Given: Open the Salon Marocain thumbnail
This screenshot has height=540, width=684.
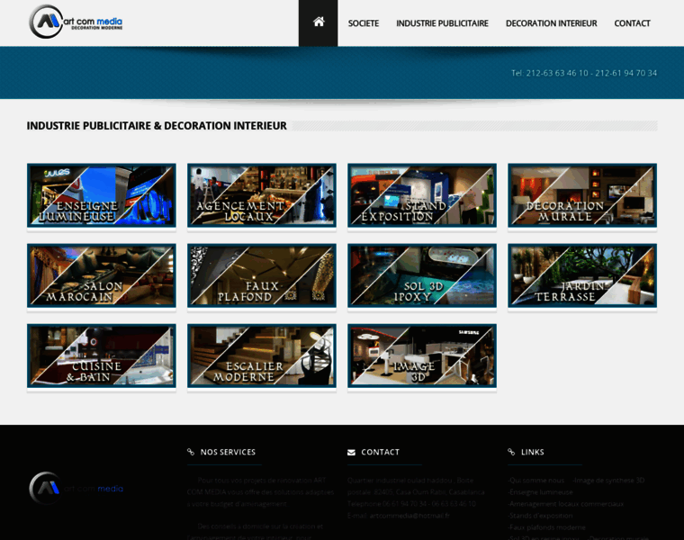Looking at the screenshot, I should pyautogui.click(x=102, y=275).
